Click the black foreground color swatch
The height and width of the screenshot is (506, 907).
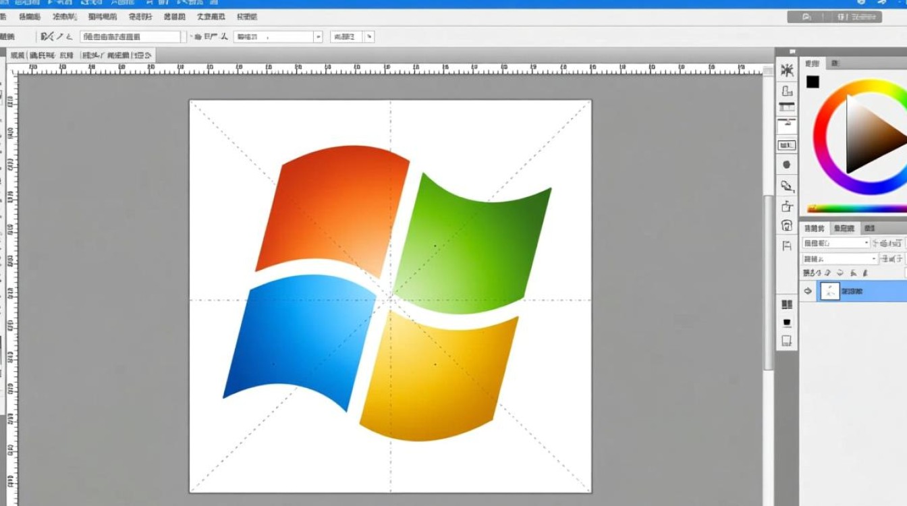click(813, 82)
